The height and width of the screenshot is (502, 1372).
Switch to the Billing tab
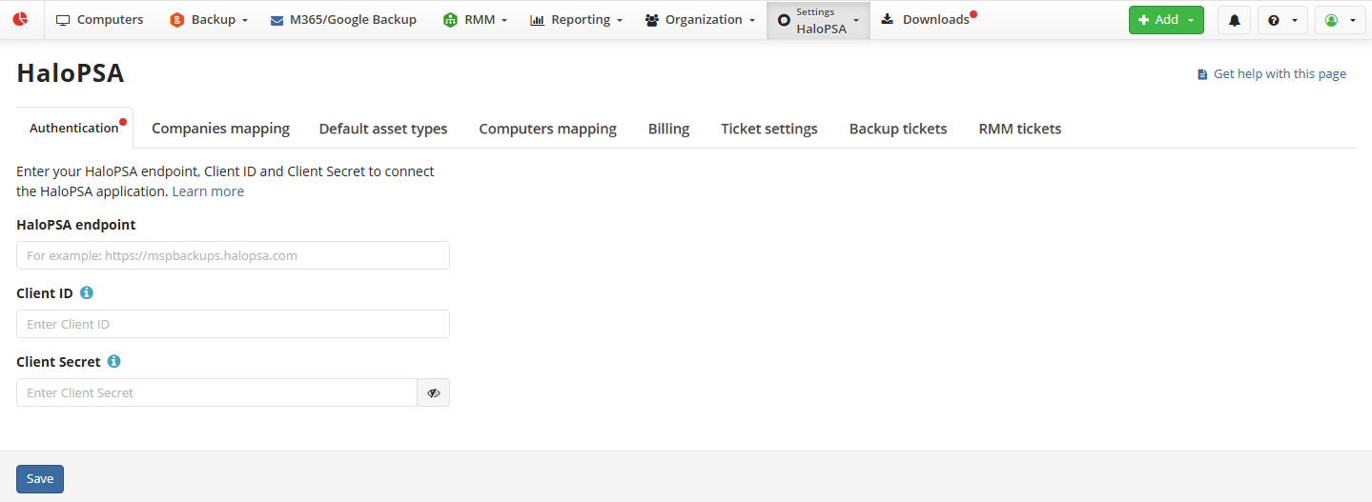[668, 129]
